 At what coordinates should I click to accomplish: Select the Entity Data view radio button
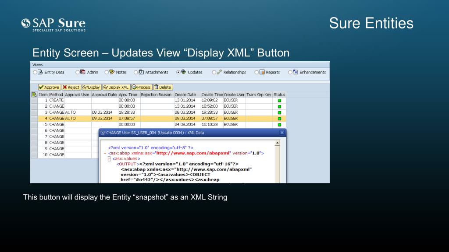click(35, 72)
